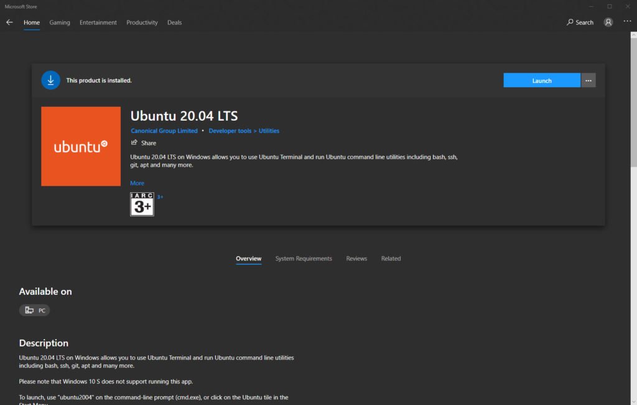Switch to the Reviews tab
Viewport: 637px width, 405px height.
tap(356, 258)
